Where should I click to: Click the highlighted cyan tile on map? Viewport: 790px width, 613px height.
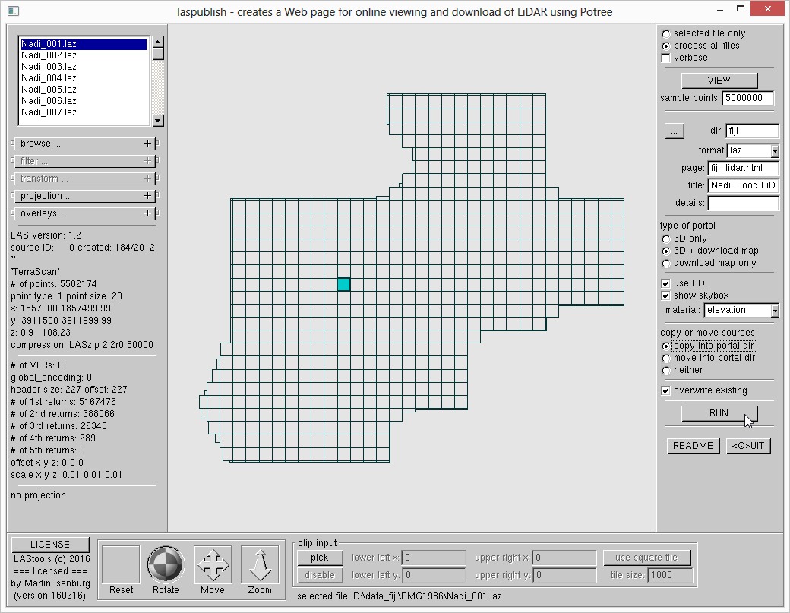pyautogui.click(x=343, y=284)
